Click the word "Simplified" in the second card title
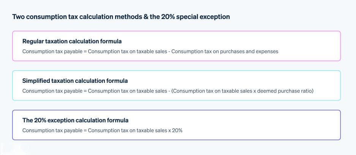 pyautogui.click(x=36, y=81)
